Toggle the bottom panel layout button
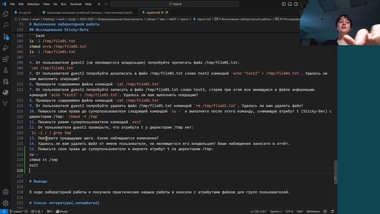The width and height of the screenshot is (380, 214). tap(290, 4)
